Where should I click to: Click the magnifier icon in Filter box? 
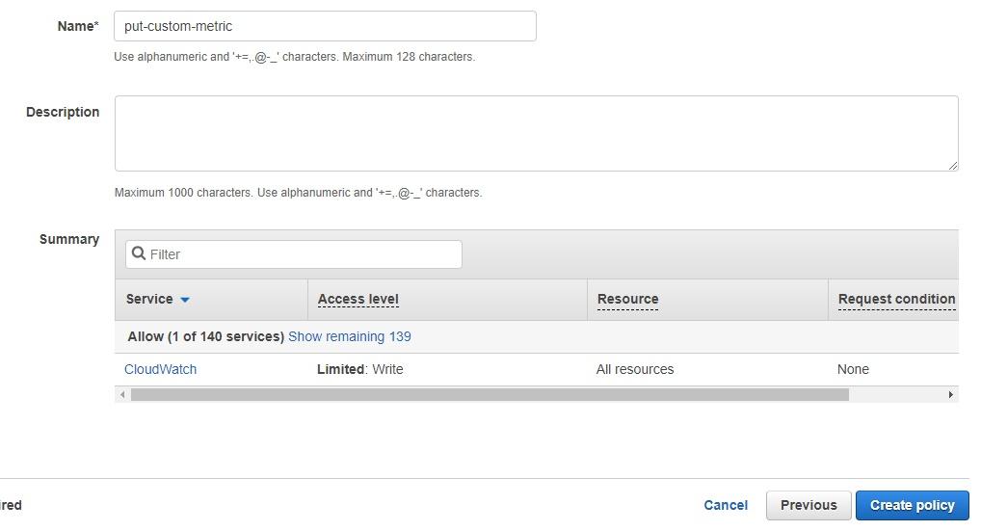(139, 253)
